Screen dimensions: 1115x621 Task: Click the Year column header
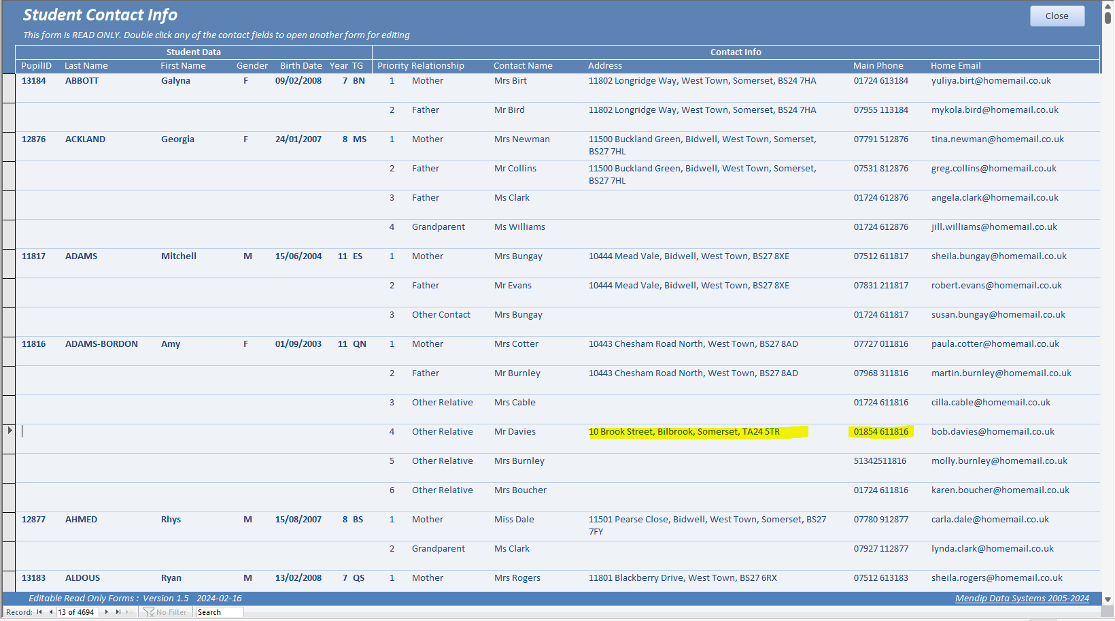(339, 66)
